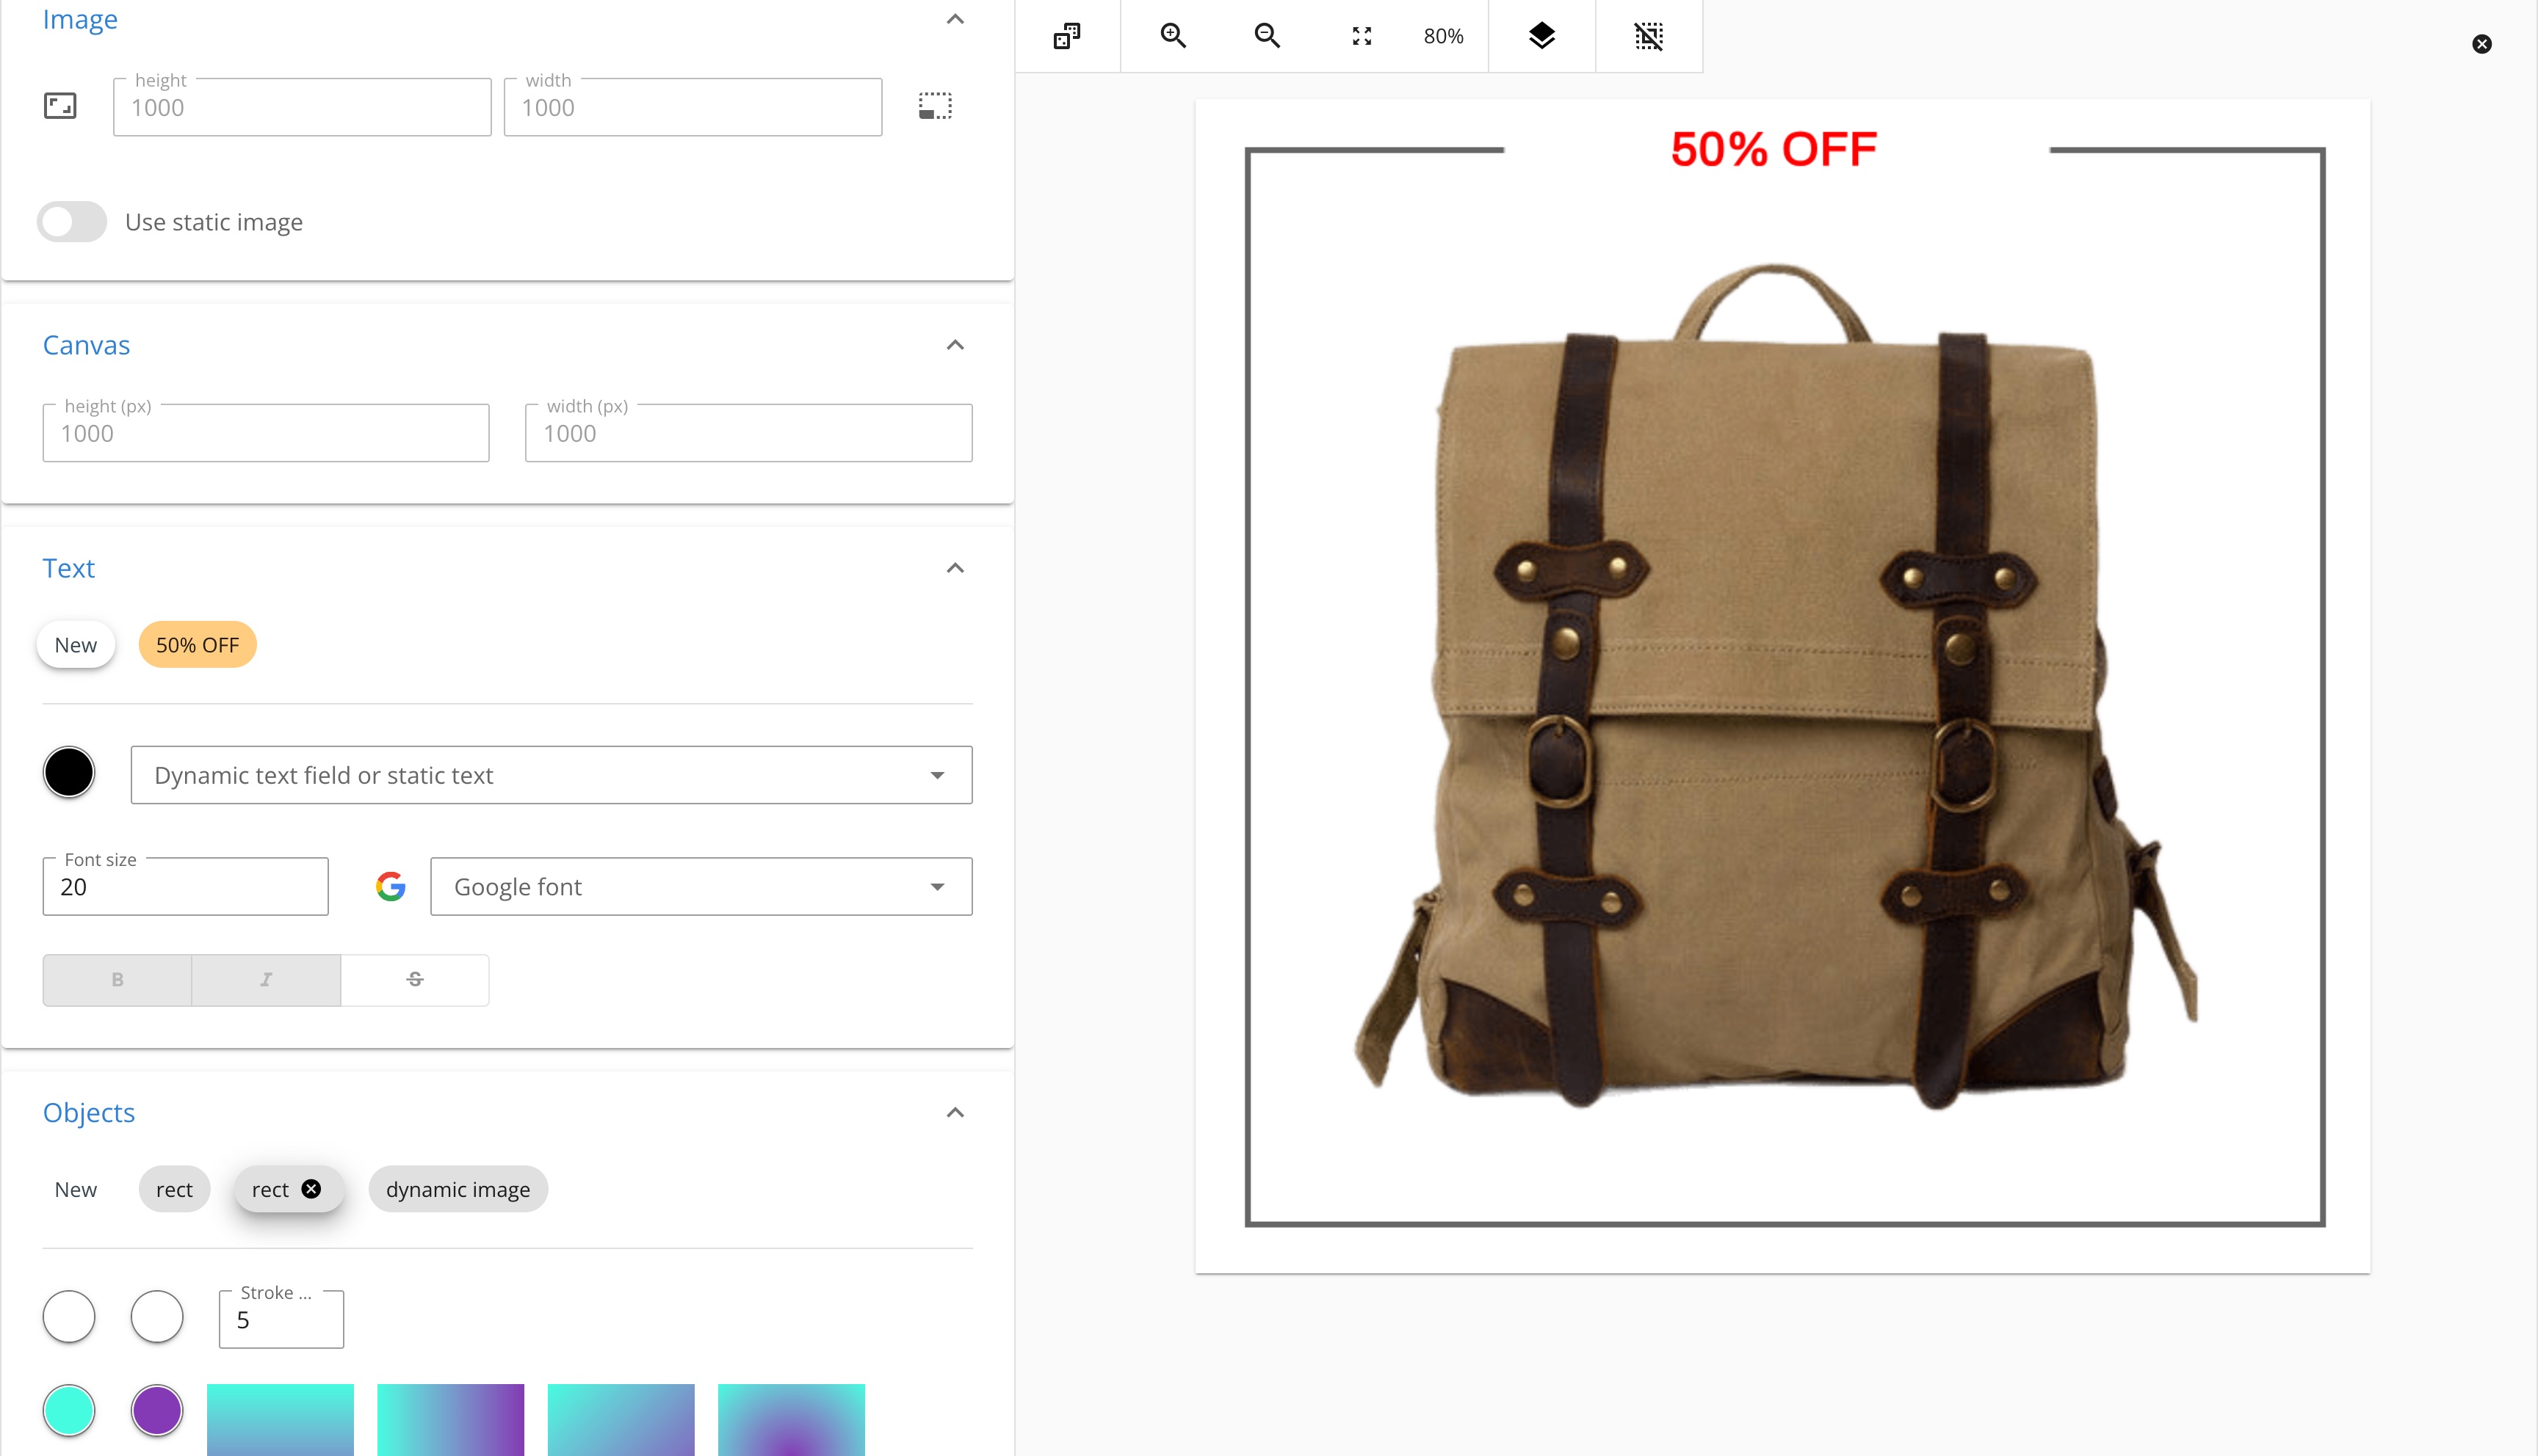Click the Objects section label
The height and width of the screenshot is (1456, 2538).
click(x=87, y=1111)
